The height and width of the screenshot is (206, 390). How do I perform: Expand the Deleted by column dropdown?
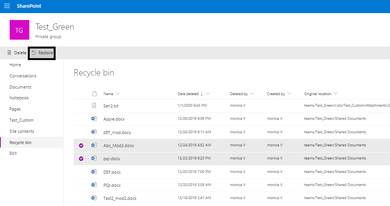click(x=252, y=94)
